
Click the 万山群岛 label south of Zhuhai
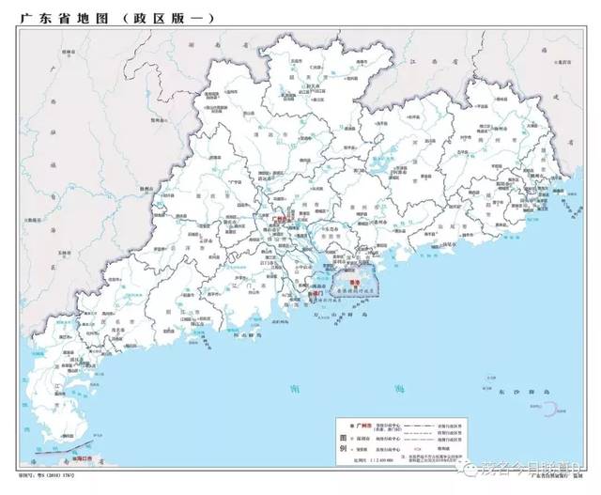coord(341,314)
